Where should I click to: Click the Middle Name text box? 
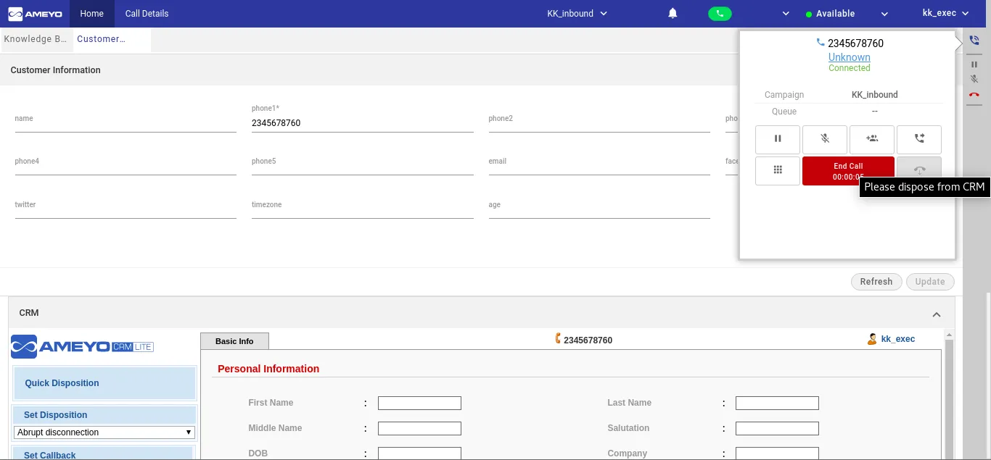tap(419, 429)
